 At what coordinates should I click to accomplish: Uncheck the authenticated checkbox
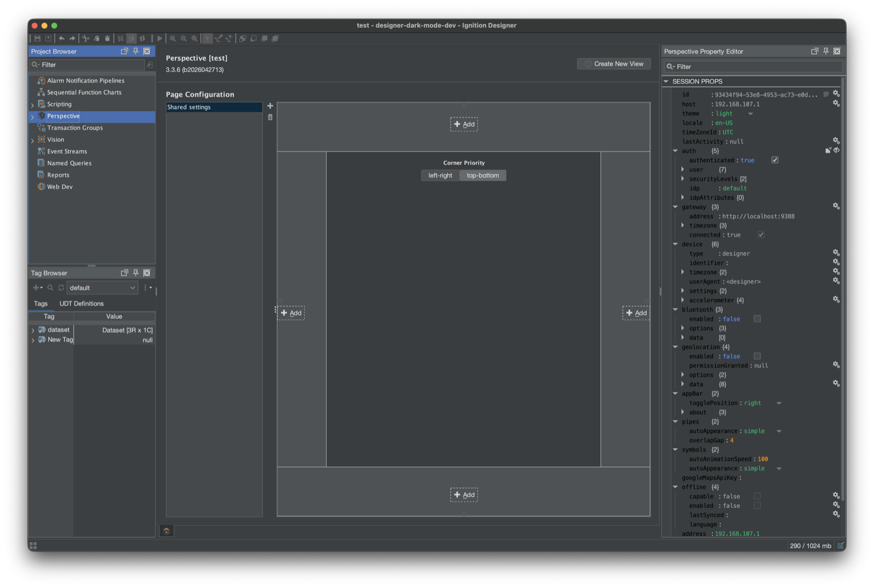pos(775,160)
